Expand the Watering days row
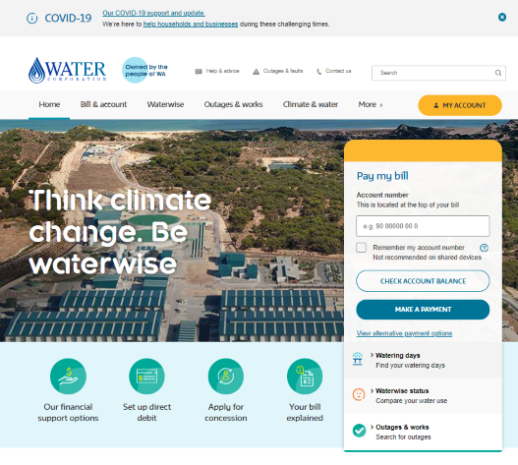Viewport: 518px width, 465px height. click(x=423, y=360)
